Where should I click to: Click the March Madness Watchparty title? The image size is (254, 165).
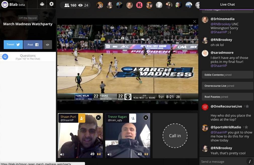28,24
